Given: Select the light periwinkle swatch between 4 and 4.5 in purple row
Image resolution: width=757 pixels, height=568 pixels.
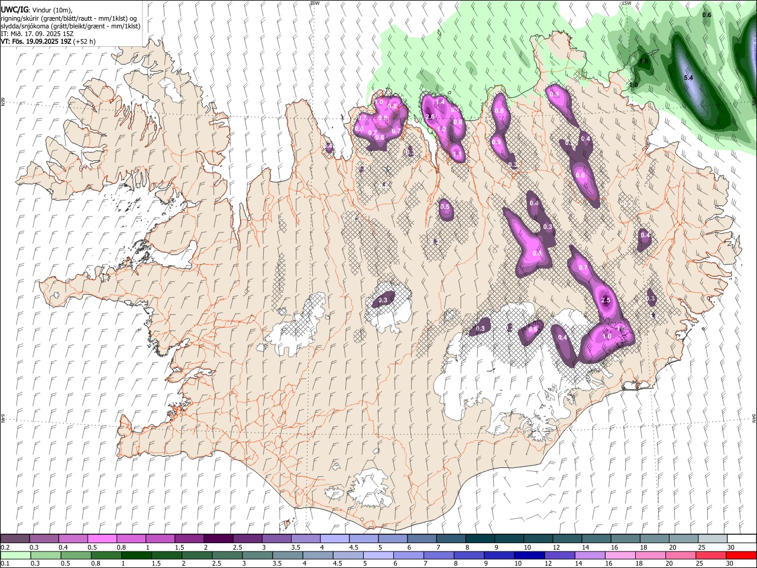Looking at the screenshot, I should click(x=335, y=539).
